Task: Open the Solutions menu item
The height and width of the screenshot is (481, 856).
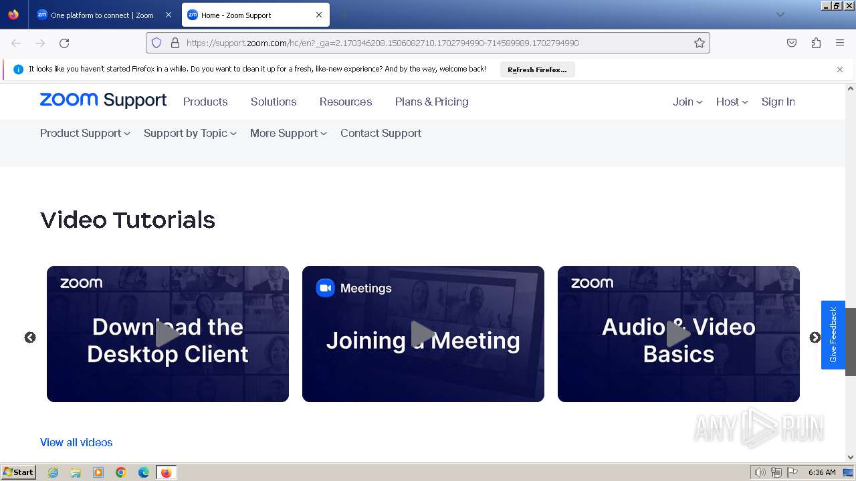Action: point(274,102)
